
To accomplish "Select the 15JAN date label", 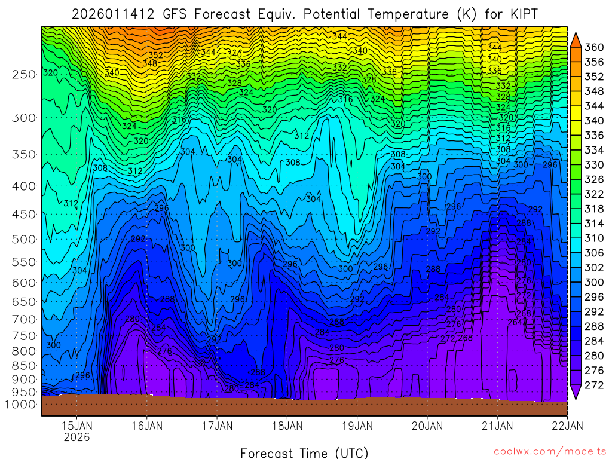I will point(77,426).
